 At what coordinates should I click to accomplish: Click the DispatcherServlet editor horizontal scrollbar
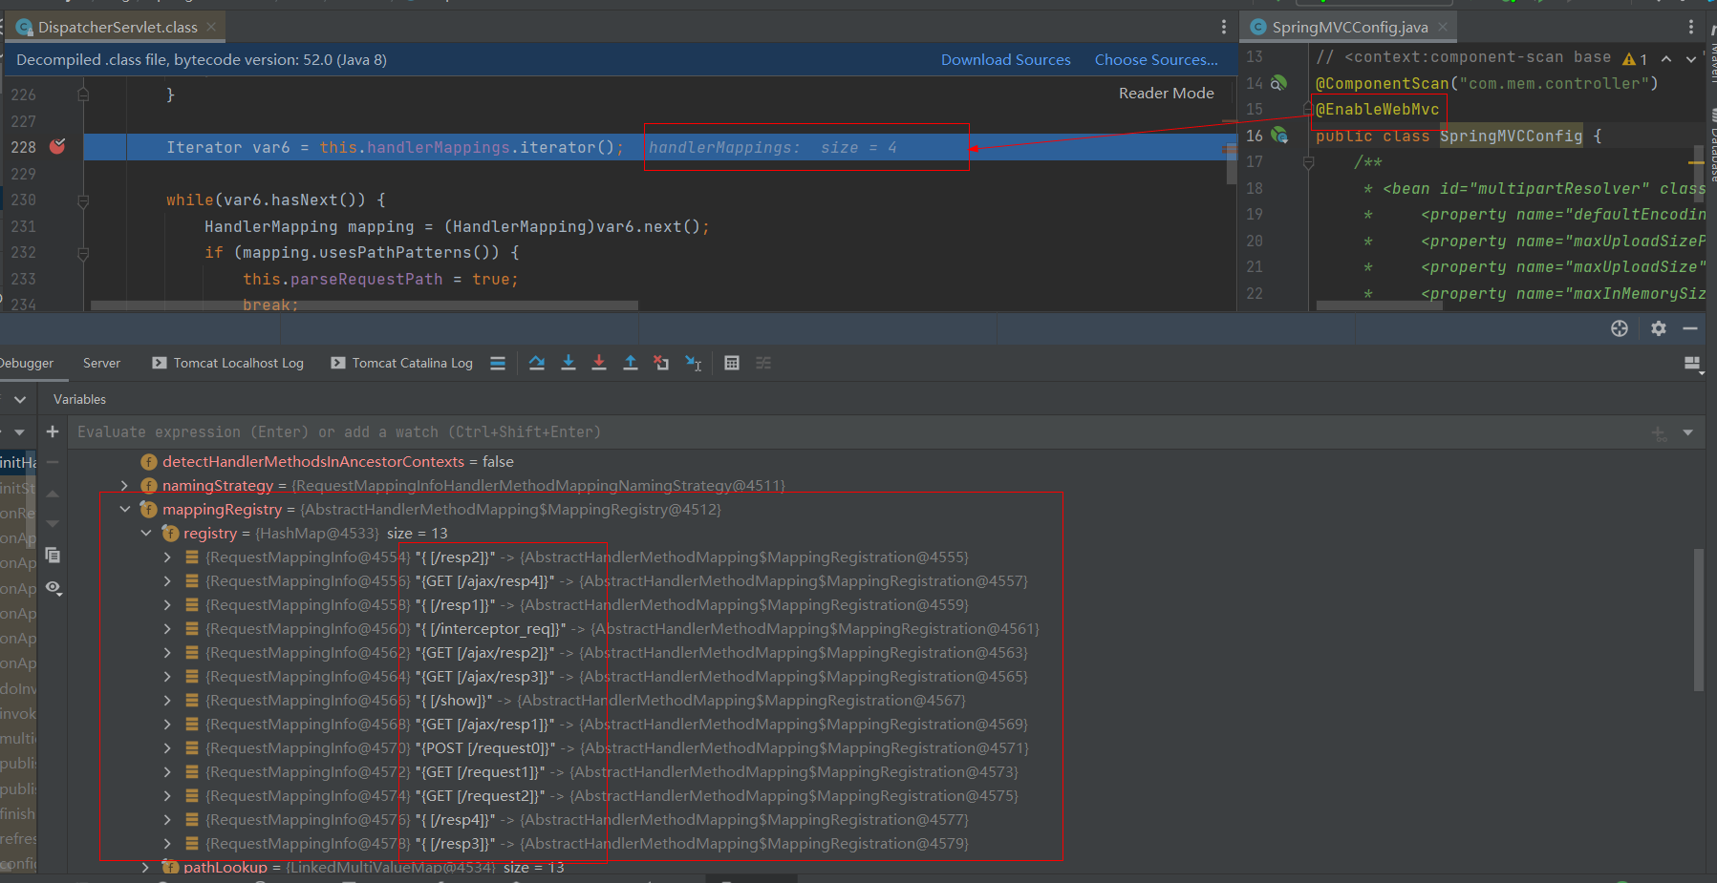(x=364, y=305)
